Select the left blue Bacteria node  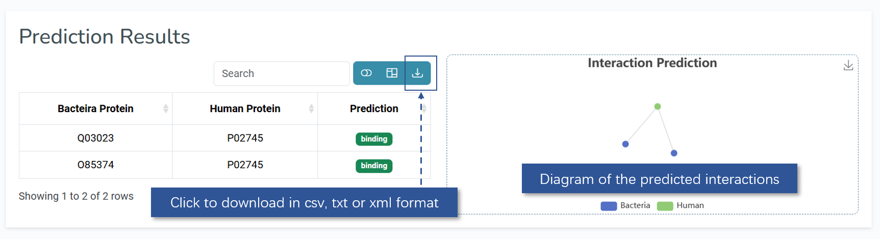(625, 144)
